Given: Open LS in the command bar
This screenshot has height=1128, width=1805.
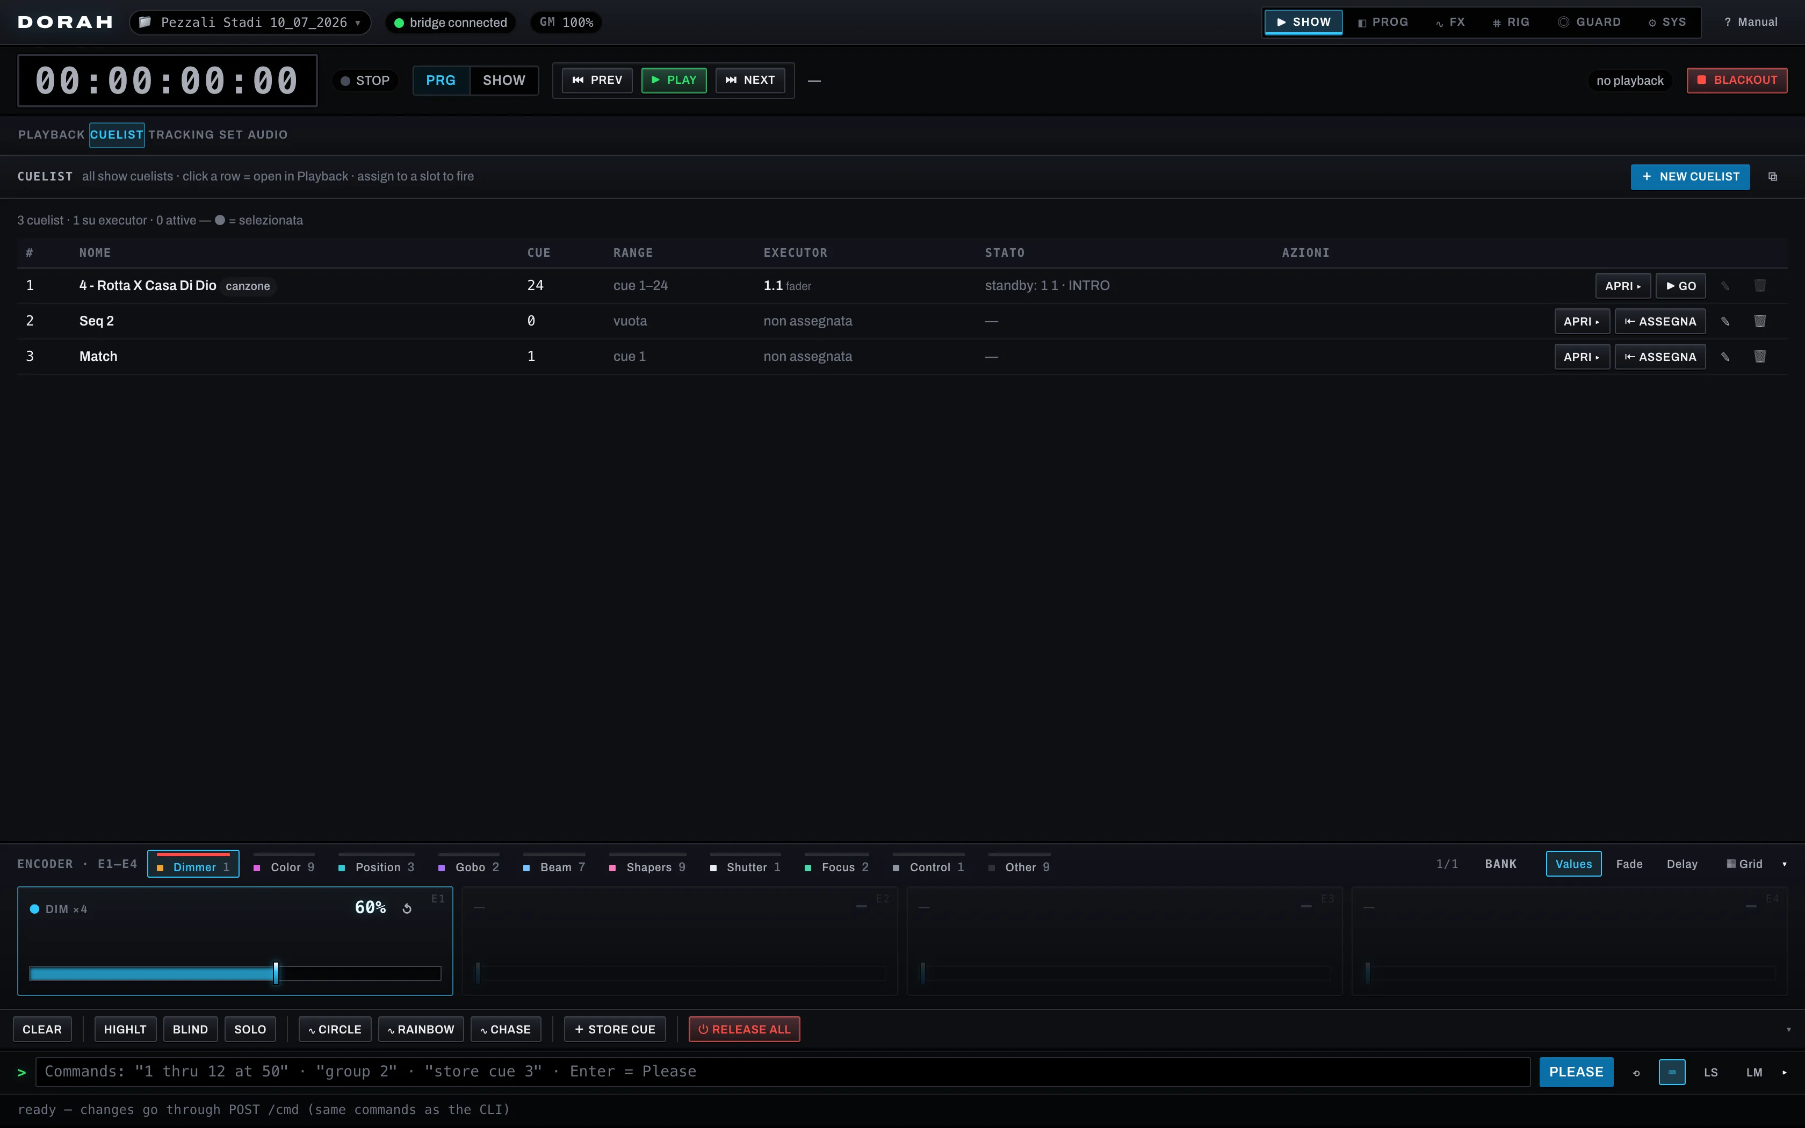Looking at the screenshot, I should click(x=1710, y=1072).
